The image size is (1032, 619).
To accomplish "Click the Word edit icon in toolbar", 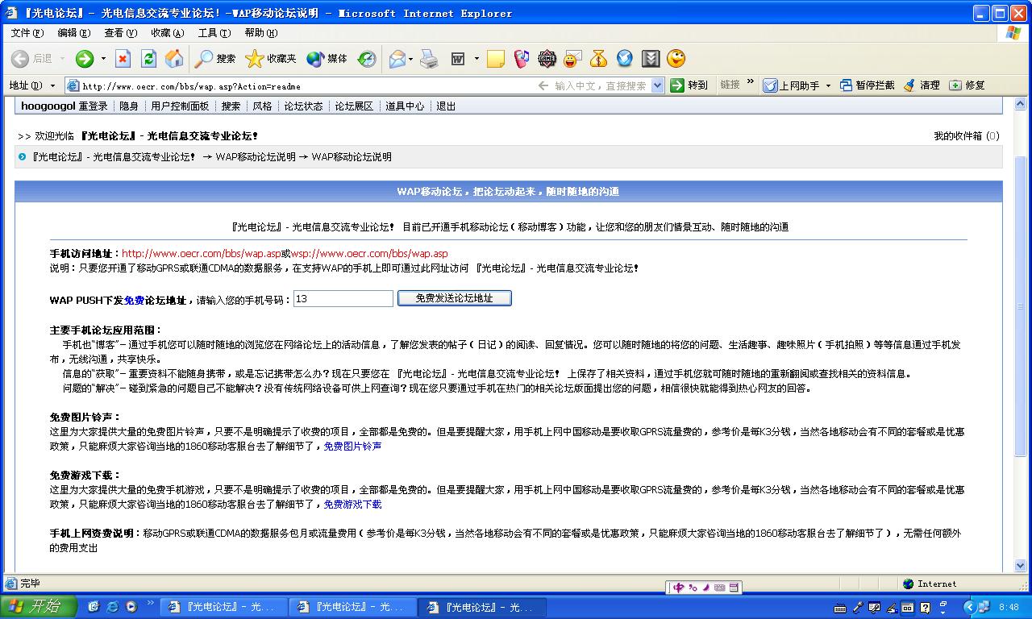I will (458, 59).
